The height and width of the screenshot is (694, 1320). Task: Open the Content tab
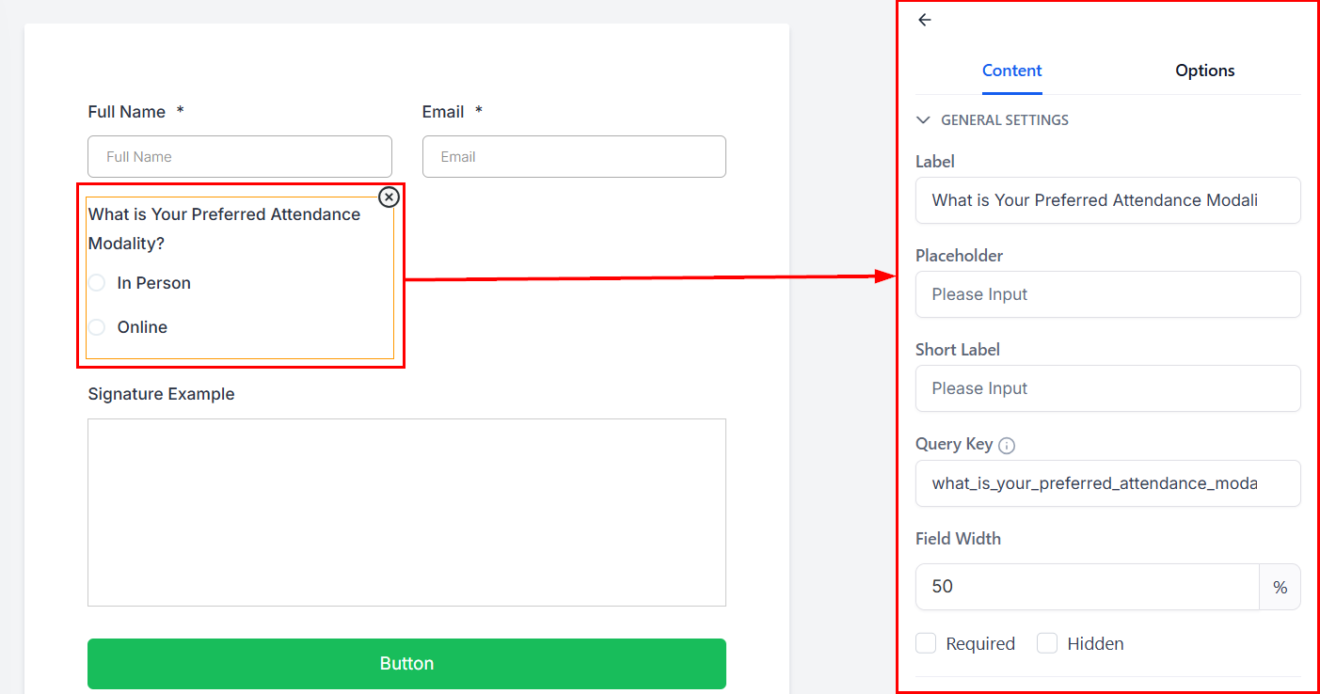[x=1011, y=71]
